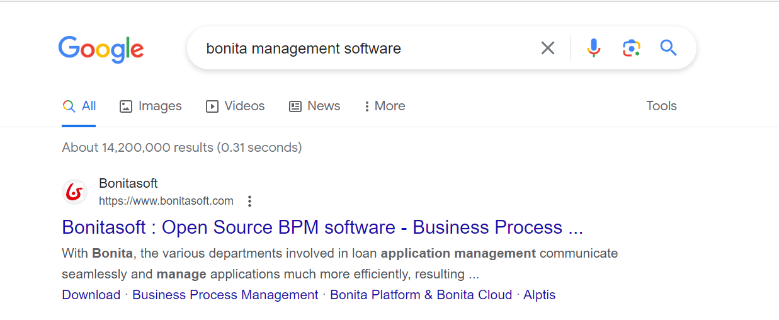Click snippet text starting 'With Bonita'
The image size is (779, 320).
pyautogui.click(x=340, y=264)
